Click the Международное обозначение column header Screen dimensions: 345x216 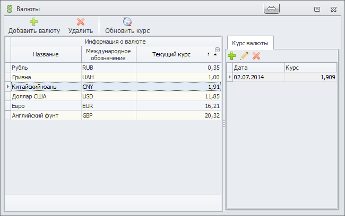point(108,54)
